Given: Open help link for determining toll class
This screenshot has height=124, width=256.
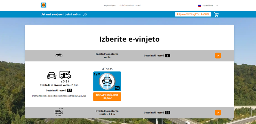Looking at the screenshot, I should pyautogui.click(x=59, y=96).
